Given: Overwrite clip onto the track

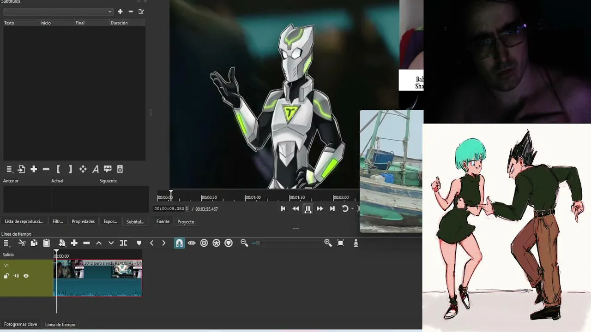Looking at the screenshot, I should click(x=111, y=243).
